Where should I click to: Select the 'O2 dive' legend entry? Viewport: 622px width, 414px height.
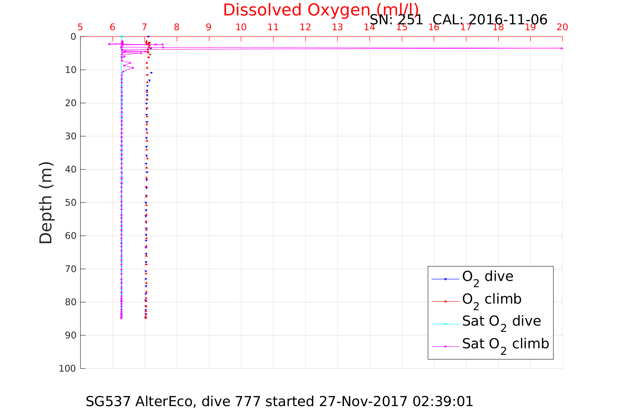point(487,278)
